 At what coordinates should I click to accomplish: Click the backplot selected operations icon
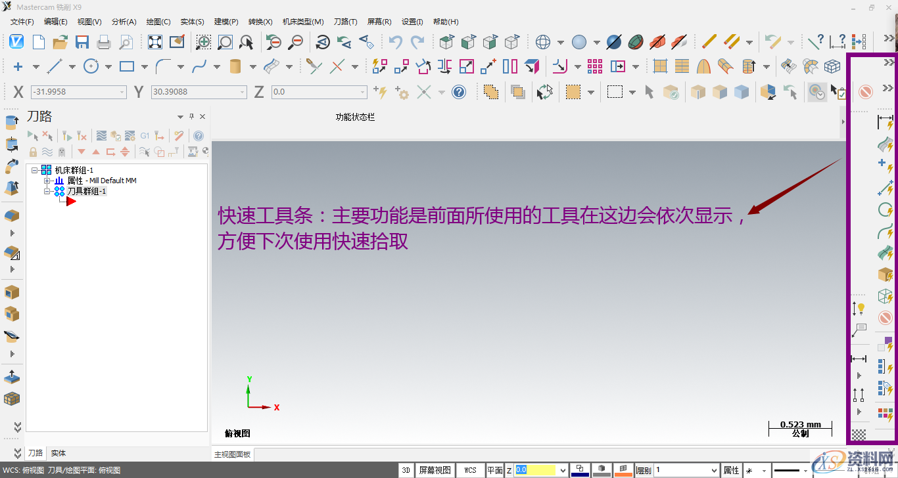tap(102, 135)
